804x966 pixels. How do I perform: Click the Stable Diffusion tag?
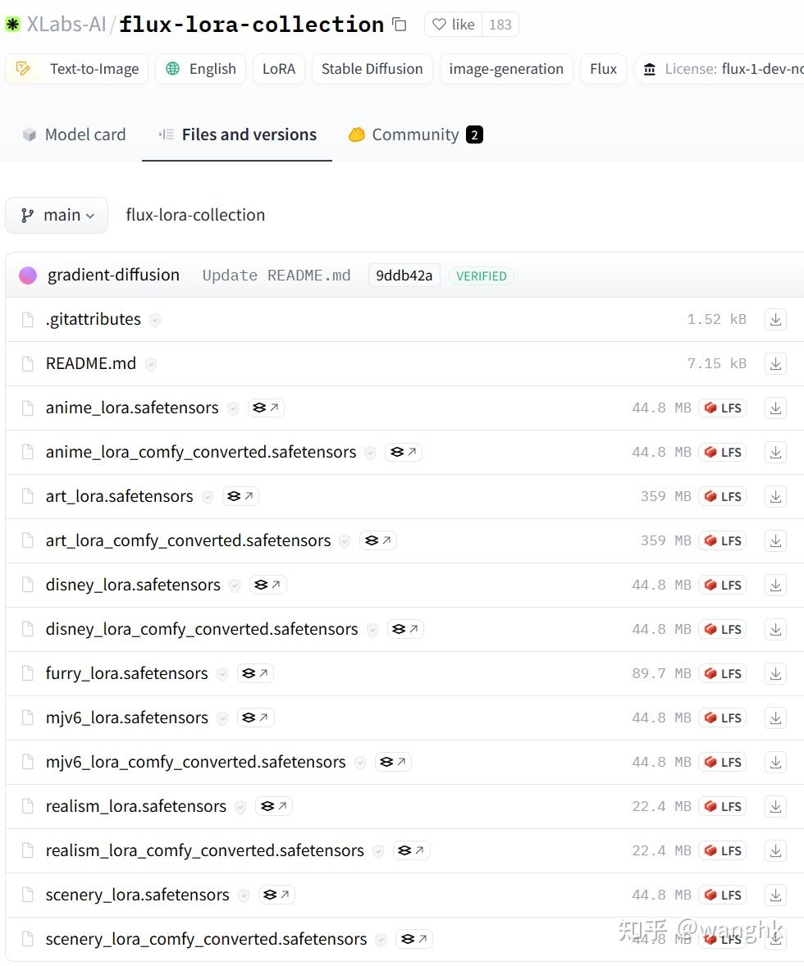click(372, 69)
